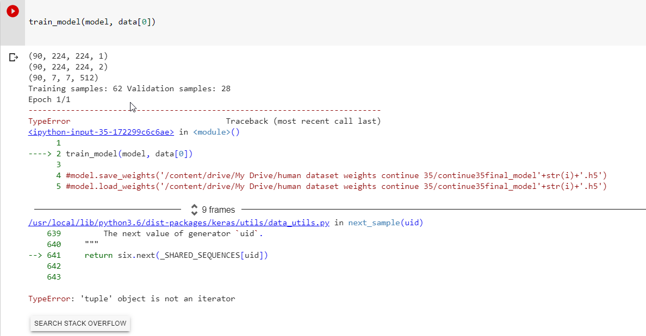Click the highlighted error line 641
This screenshot has height=336, width=646.
click(x=174, y=255)
